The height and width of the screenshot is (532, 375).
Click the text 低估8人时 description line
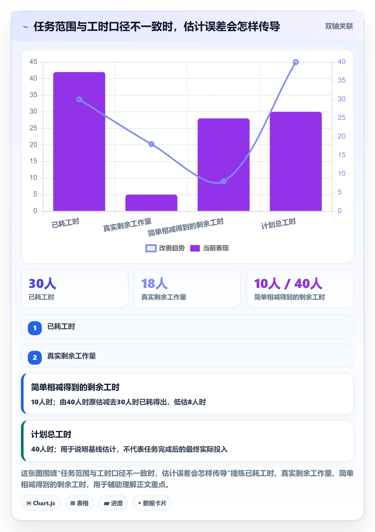point(118,402)
